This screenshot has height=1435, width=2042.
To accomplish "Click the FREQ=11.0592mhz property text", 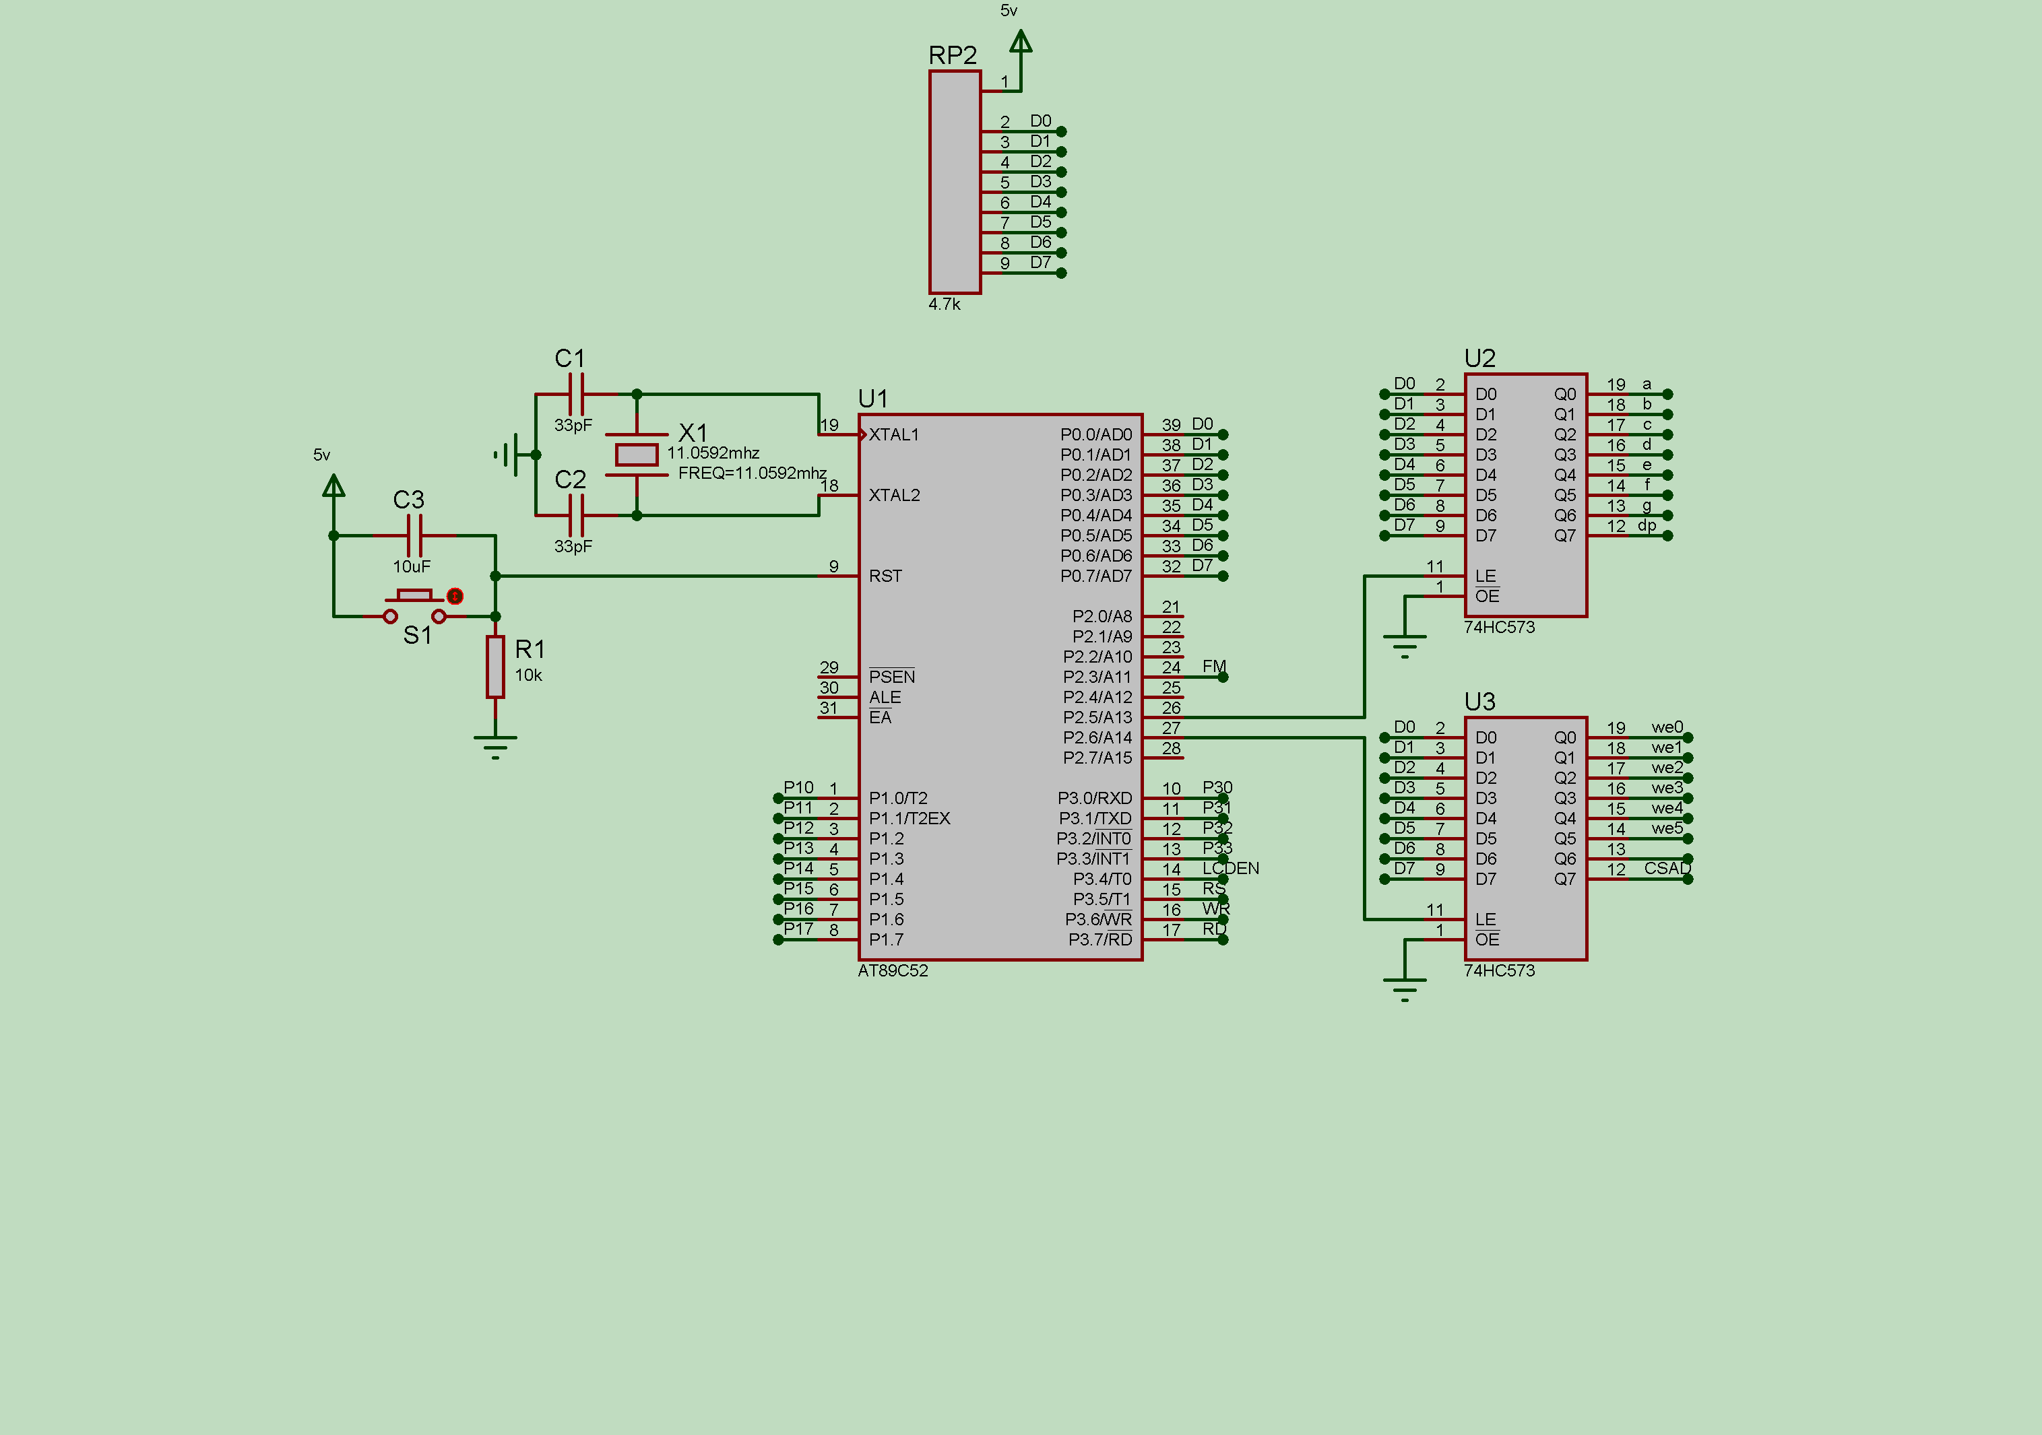I will (753, 473).
